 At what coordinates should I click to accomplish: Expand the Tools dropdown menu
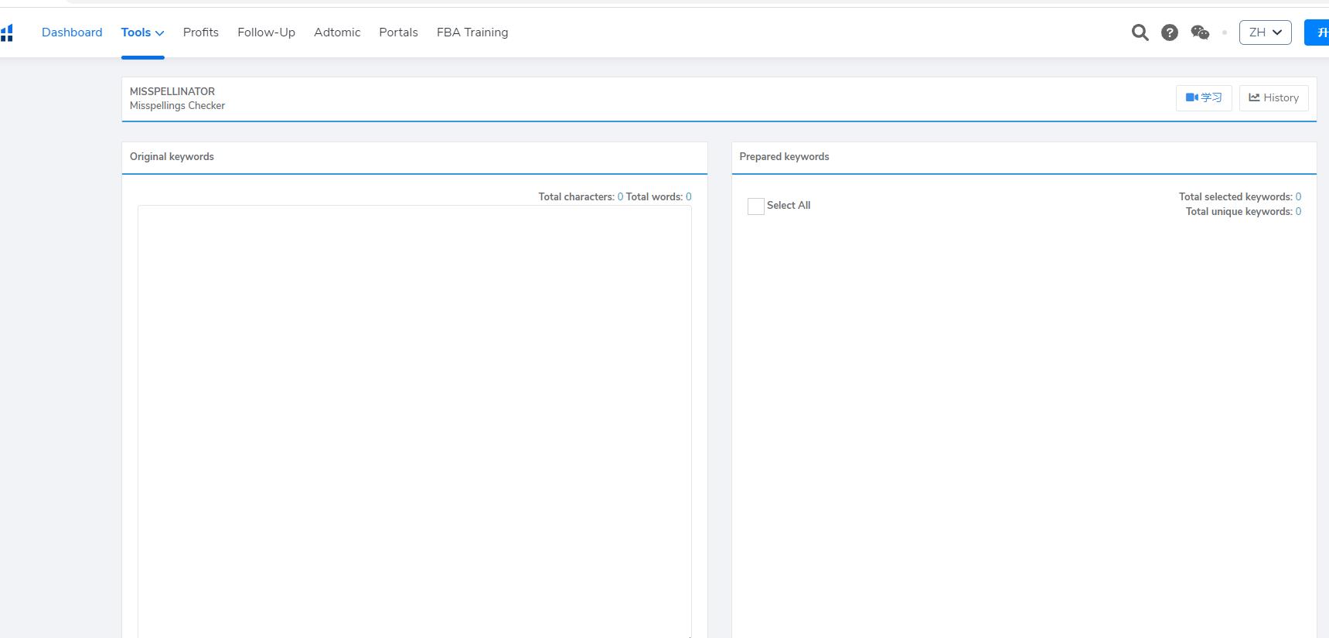tap(142, 32)
